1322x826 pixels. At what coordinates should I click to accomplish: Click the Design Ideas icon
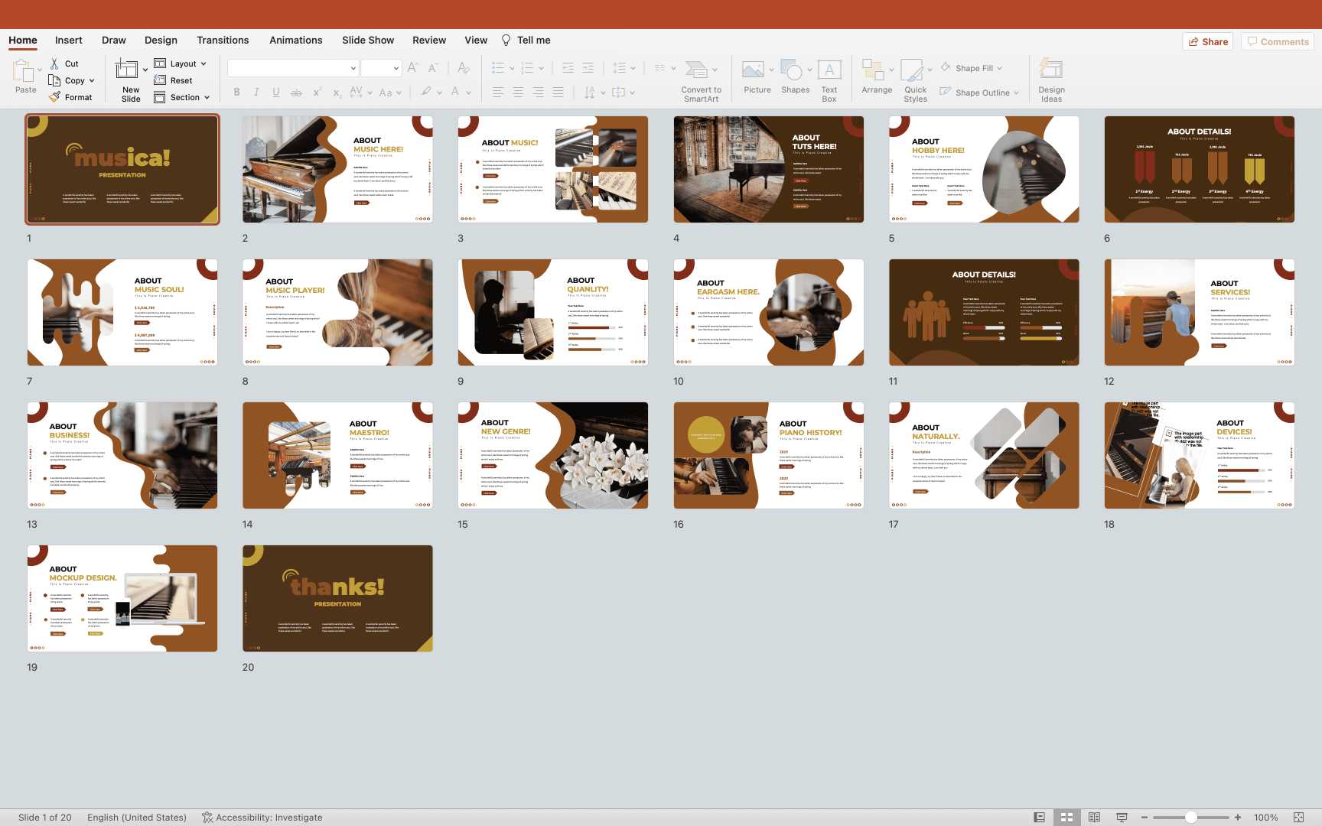(x=1050, y=70)
